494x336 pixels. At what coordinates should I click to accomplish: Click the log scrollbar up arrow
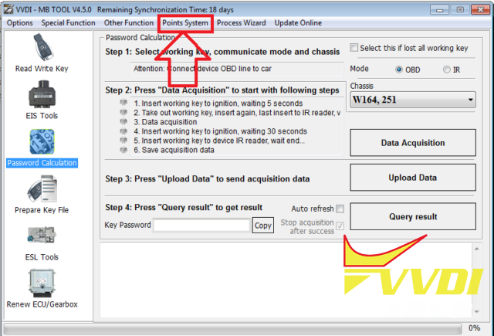(477, 249)
